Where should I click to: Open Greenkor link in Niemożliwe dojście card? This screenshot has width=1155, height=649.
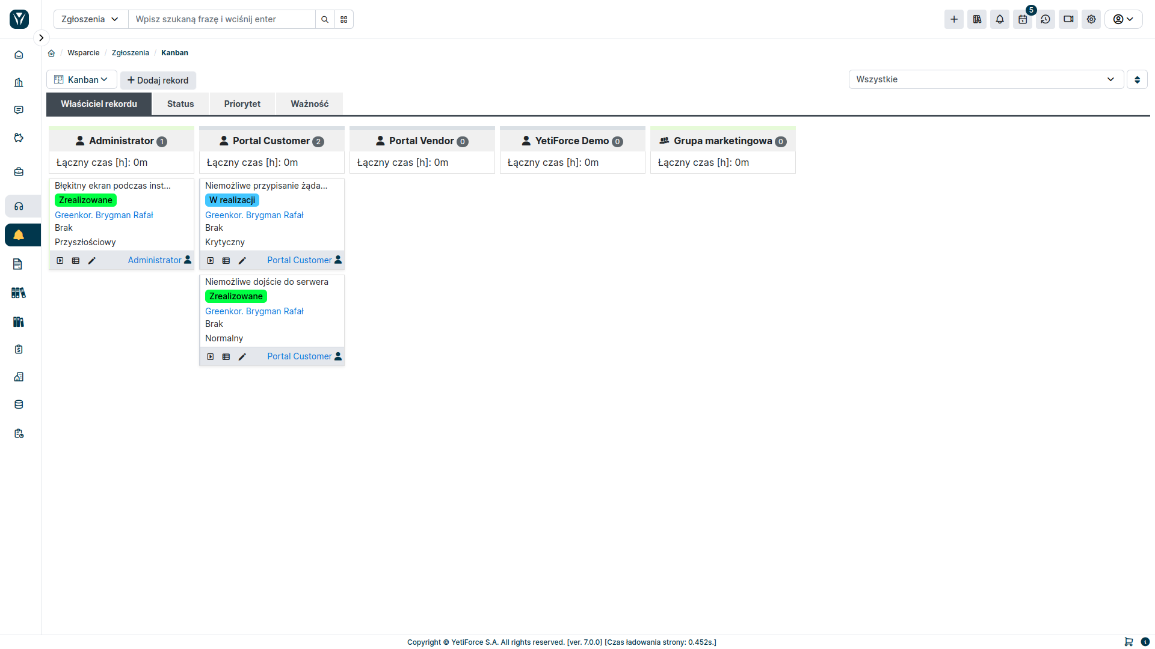[x=254, y=311]
